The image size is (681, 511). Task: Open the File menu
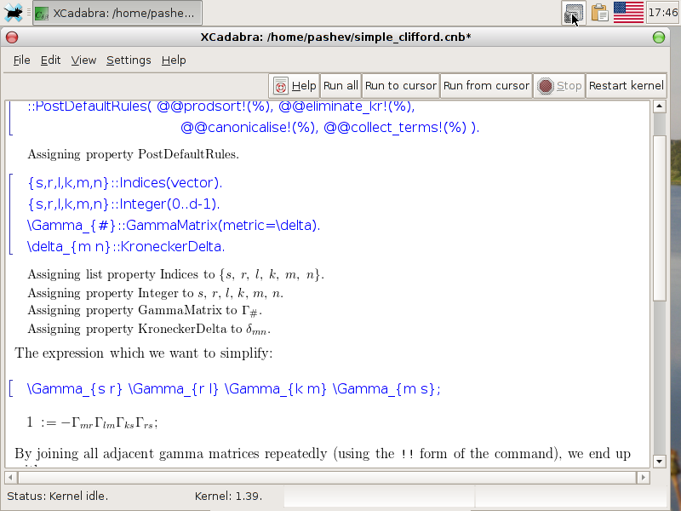point(22,60)
